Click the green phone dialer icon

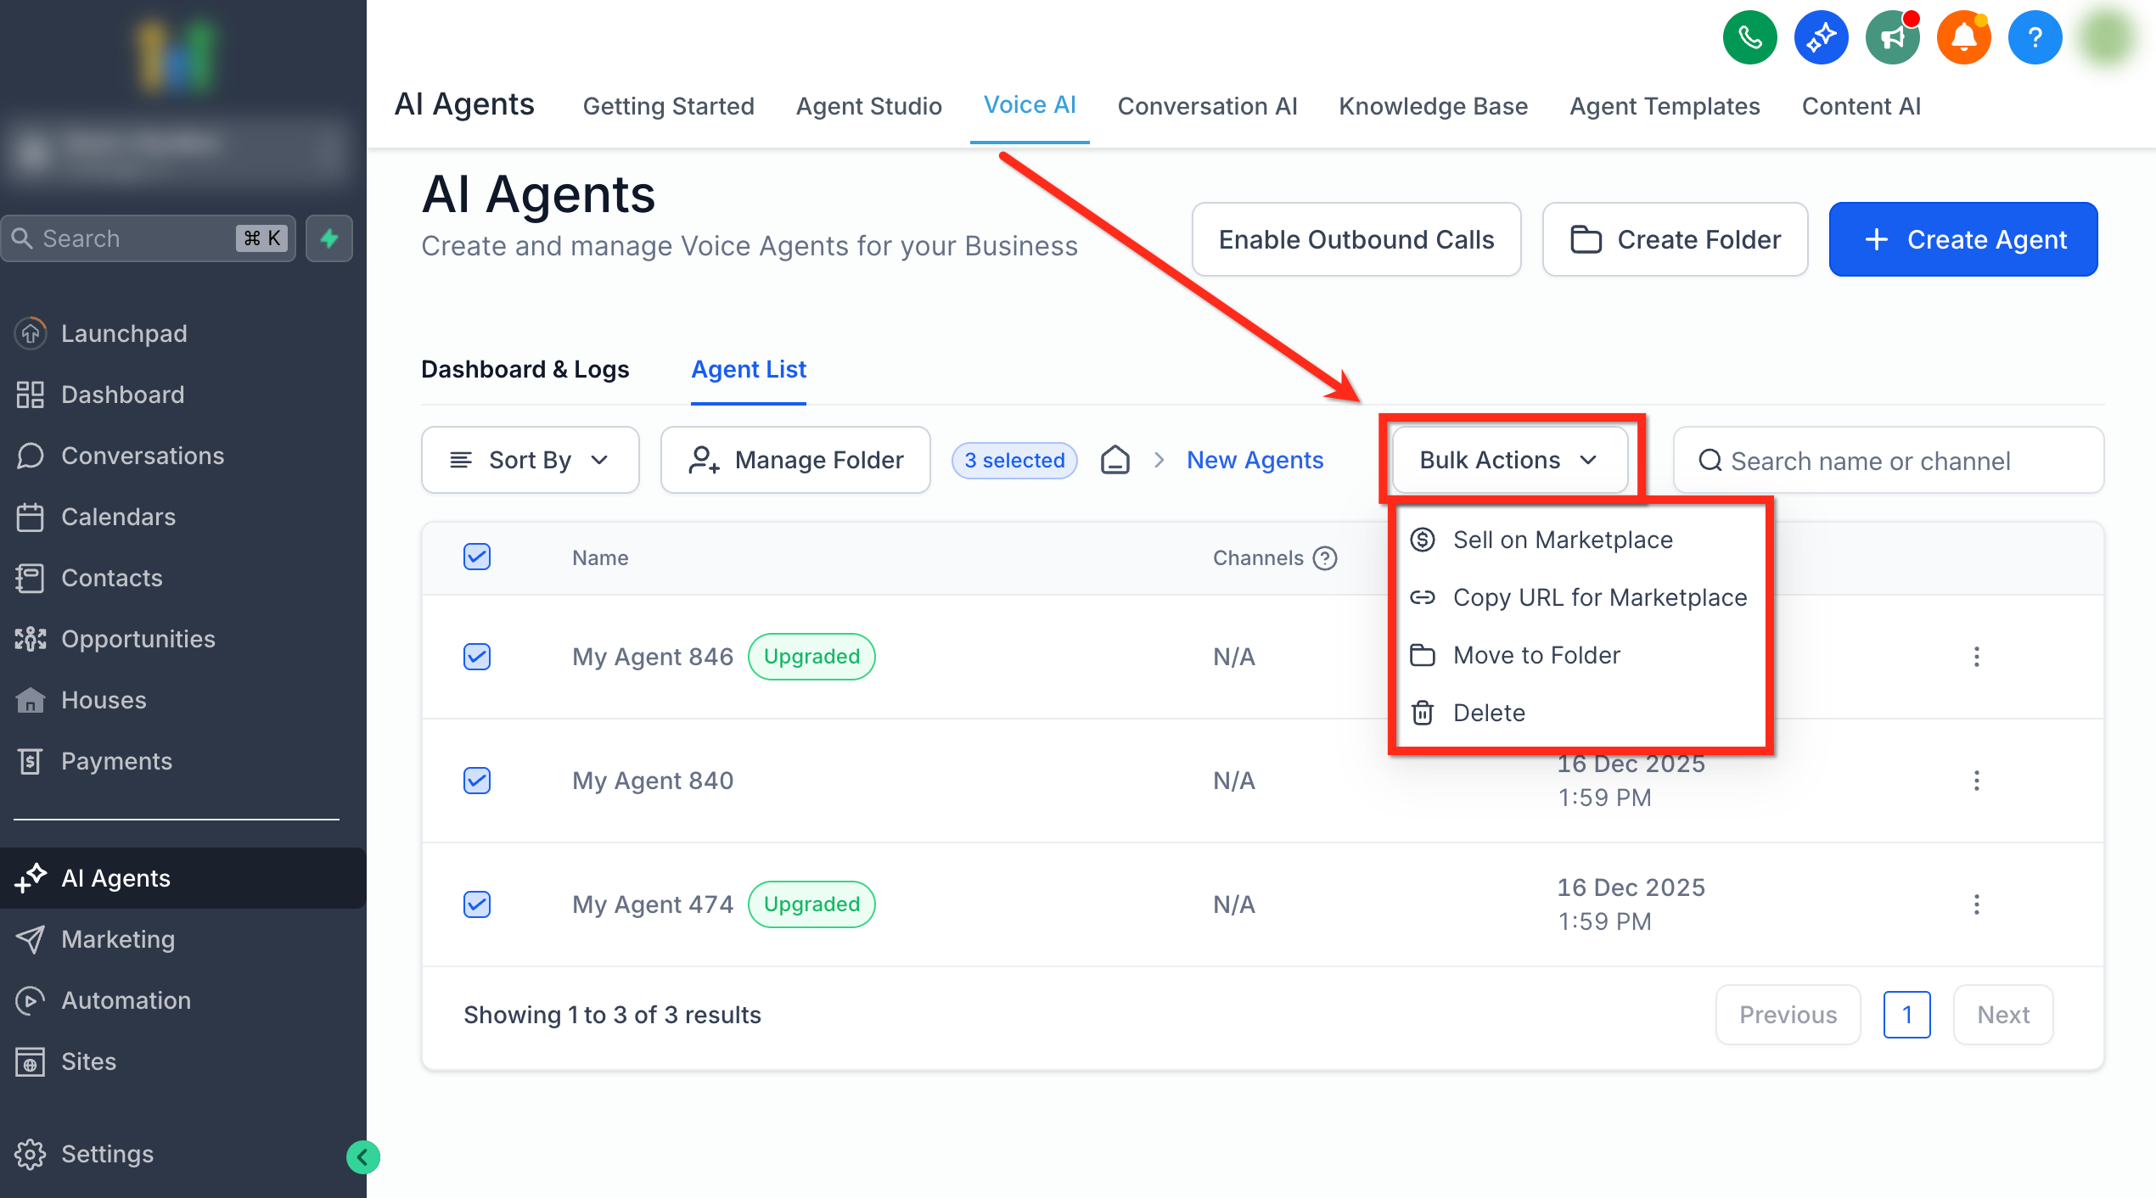coord(1749,37)
